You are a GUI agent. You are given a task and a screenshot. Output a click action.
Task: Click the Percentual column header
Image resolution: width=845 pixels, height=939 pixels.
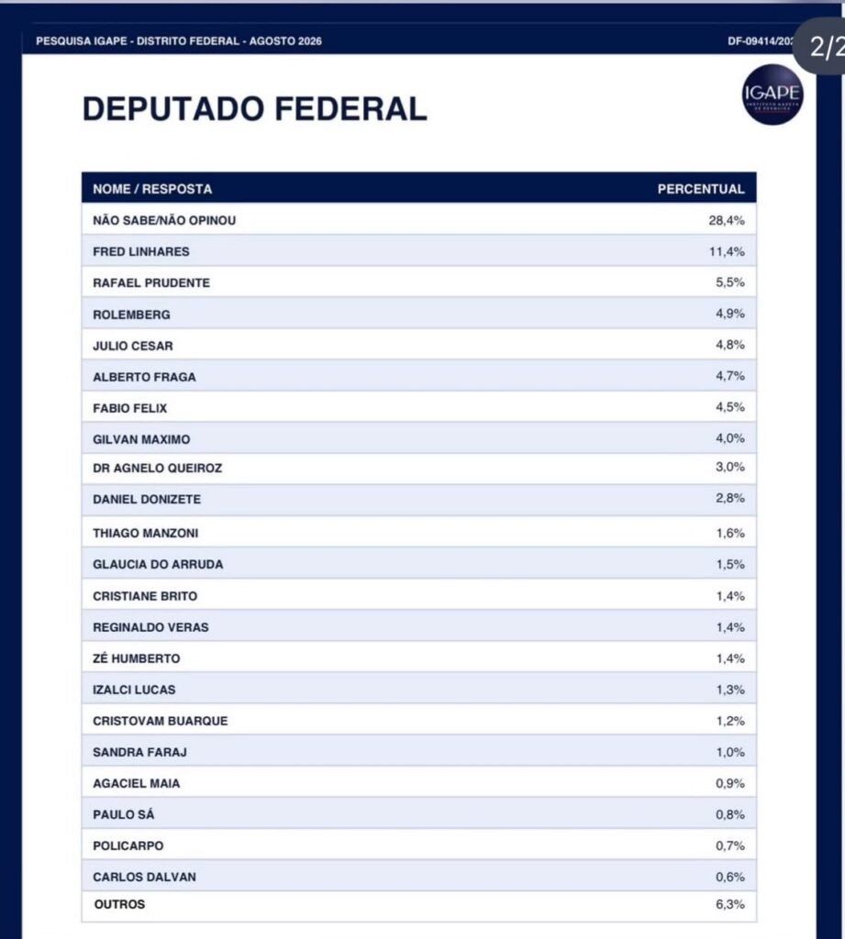coord(701,189)
